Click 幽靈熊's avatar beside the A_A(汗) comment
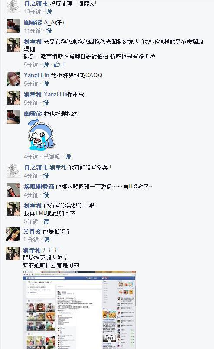 pos(13,26)
